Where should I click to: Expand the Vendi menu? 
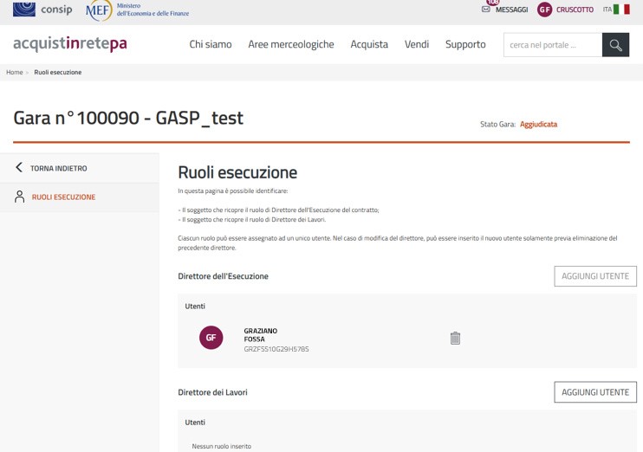(417, 44)
